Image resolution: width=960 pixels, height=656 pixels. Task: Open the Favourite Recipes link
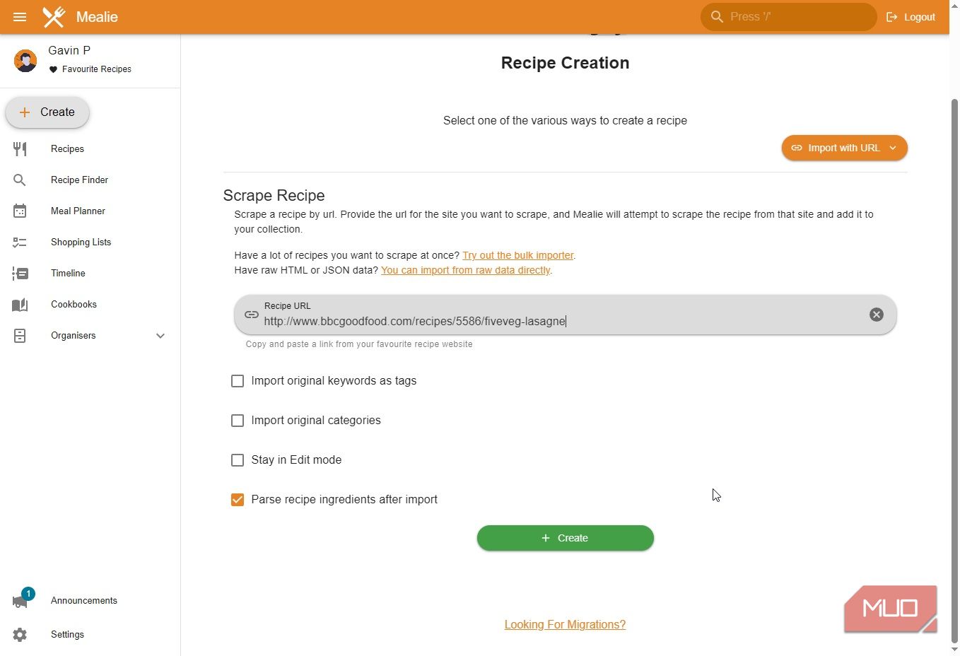point(97,69)
